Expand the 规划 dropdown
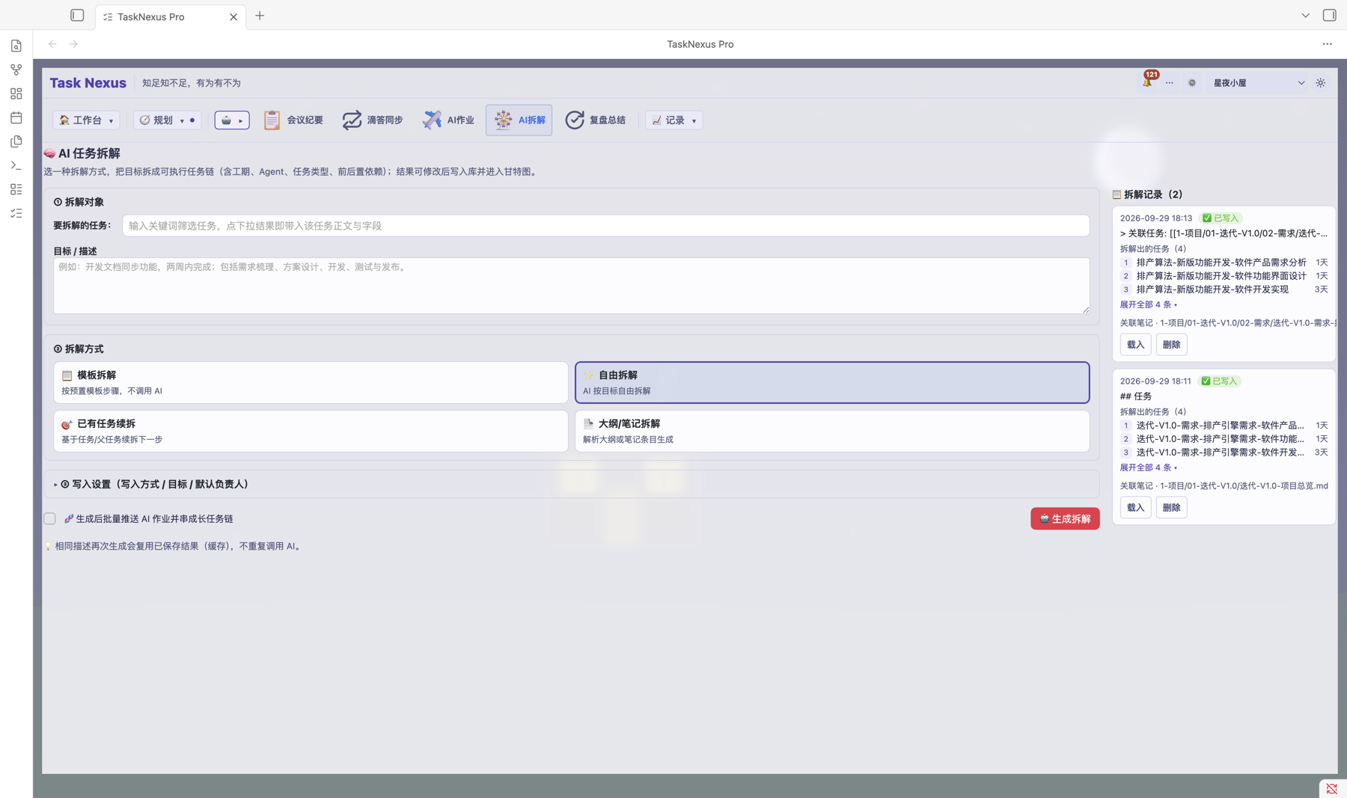Viewport: 1347px width, 798px height. click(x=167, y=120)
